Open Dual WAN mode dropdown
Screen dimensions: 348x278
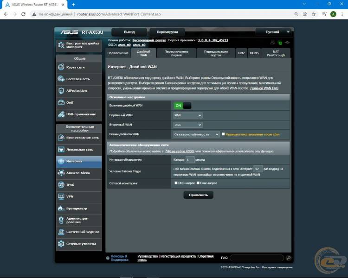point(196,134)
